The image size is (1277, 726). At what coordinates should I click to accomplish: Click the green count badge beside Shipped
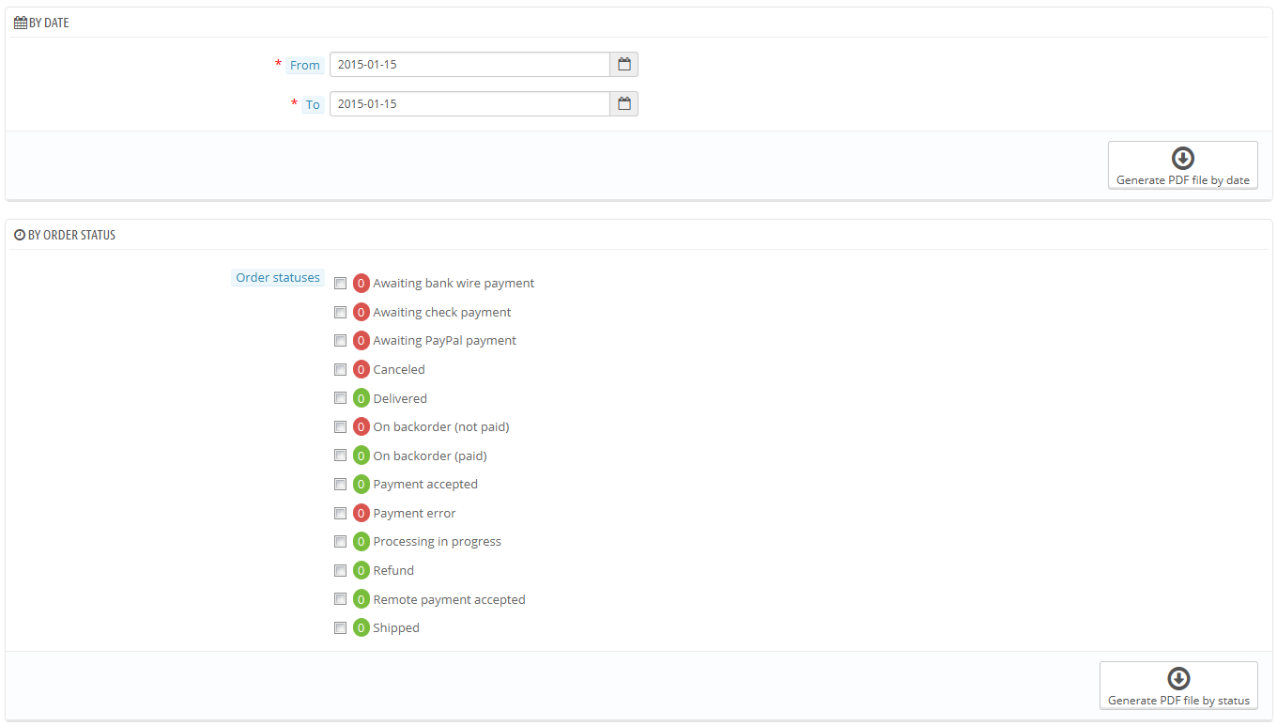point(362,628)
